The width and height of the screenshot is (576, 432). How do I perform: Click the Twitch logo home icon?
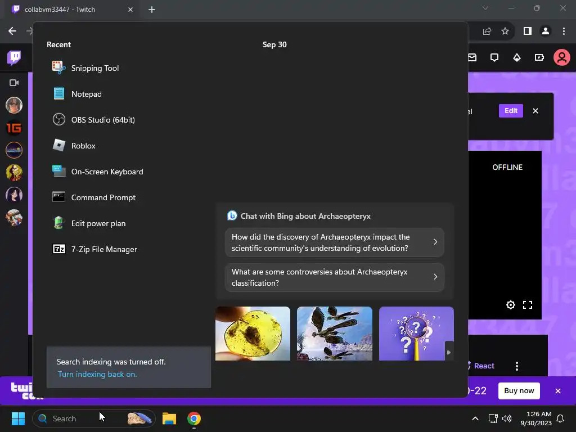tap(14, 58)
